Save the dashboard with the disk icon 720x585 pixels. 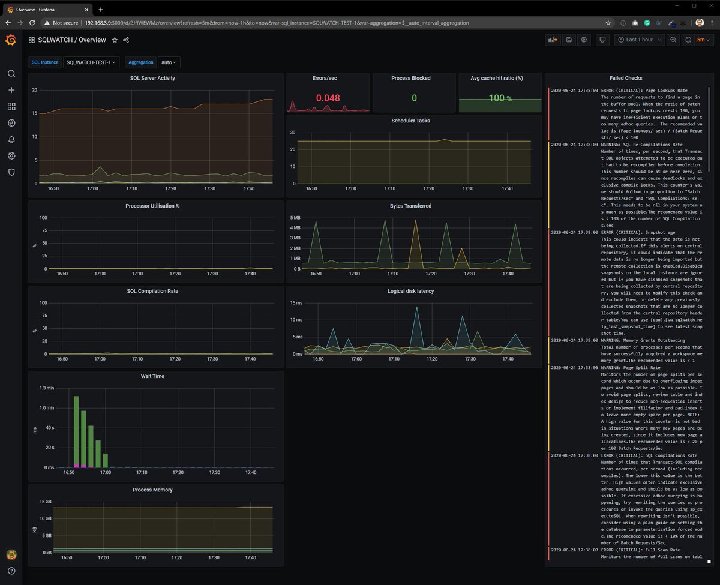coord(569,40)
